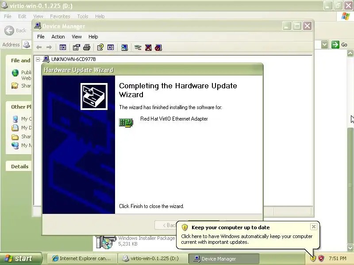
Task: Open Properties from Device Manager toolbar
Action: tap(76, 47)
